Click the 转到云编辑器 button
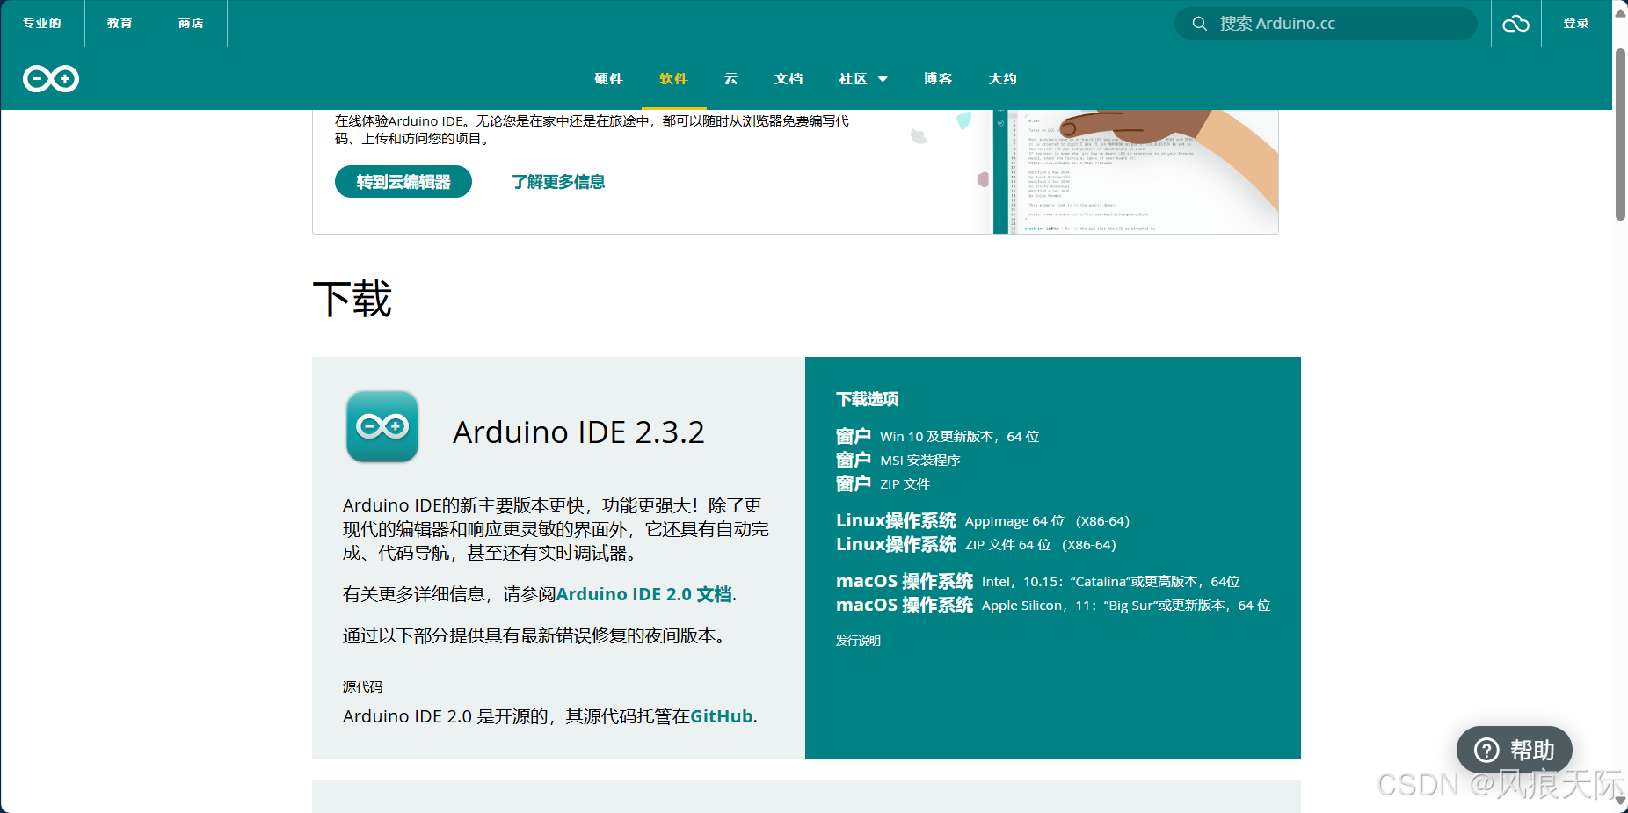The height and width of the screenshot is (813, 1628). 403,182
